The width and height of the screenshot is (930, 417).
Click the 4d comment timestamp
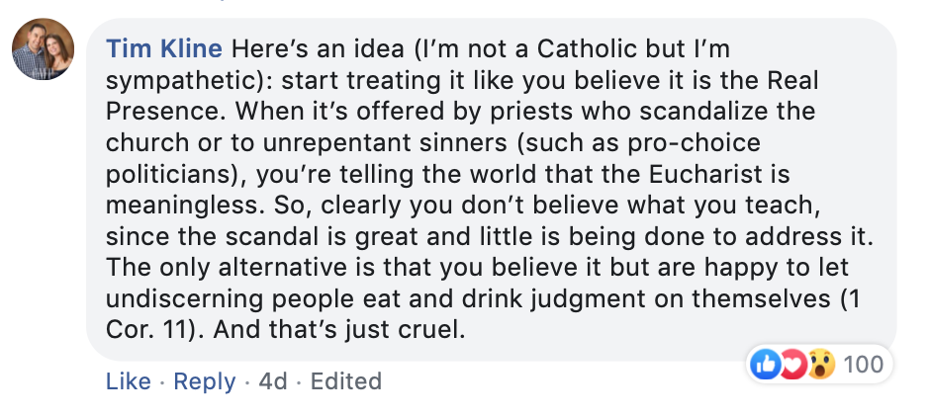[x=272, y=381]
